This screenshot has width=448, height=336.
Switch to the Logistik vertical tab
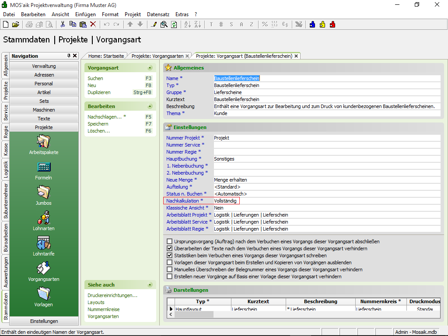coord(6,169)
